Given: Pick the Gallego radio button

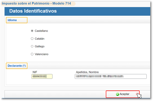Looking at the screenshot, I should [32, 46].
